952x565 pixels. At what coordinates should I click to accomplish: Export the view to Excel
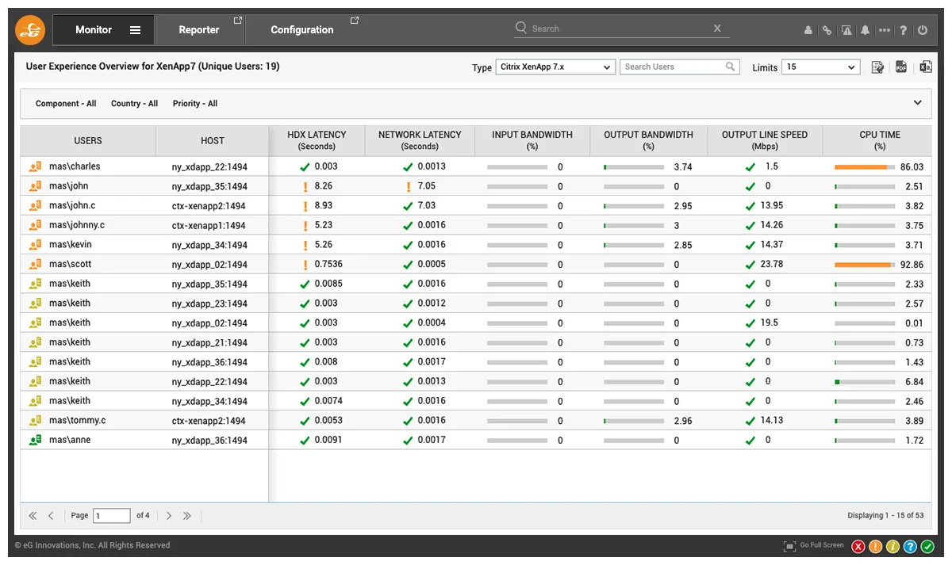[x=925, y=67]
